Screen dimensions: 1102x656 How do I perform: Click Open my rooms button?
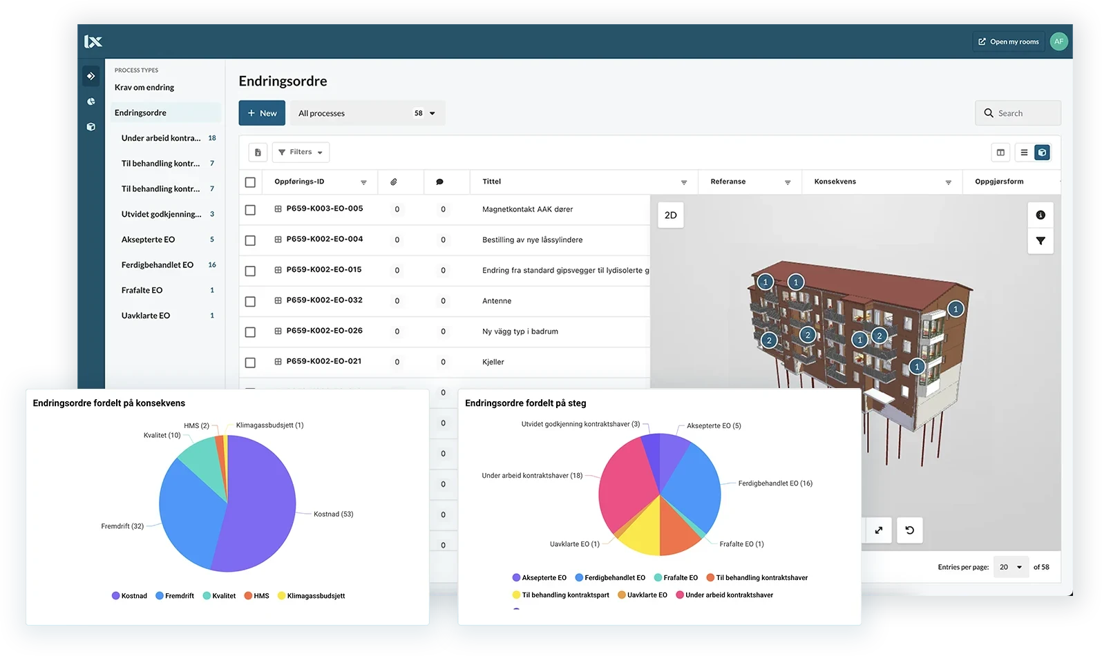tap(1008, 42)
